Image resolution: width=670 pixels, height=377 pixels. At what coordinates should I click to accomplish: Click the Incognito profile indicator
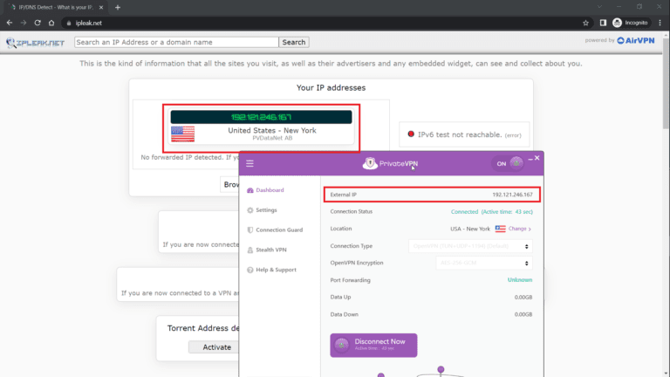(x=631, y=23)
